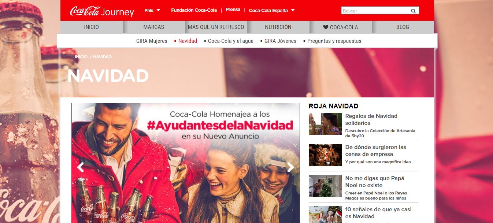This screenshot has height=223, width=493.
Task: Visit the Fundación Coca-Cola link
Action: (x=194, y=10)
